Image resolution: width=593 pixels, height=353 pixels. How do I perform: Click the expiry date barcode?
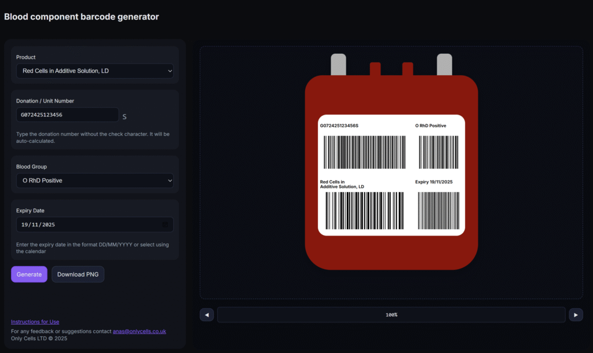[x=439, y=211]
